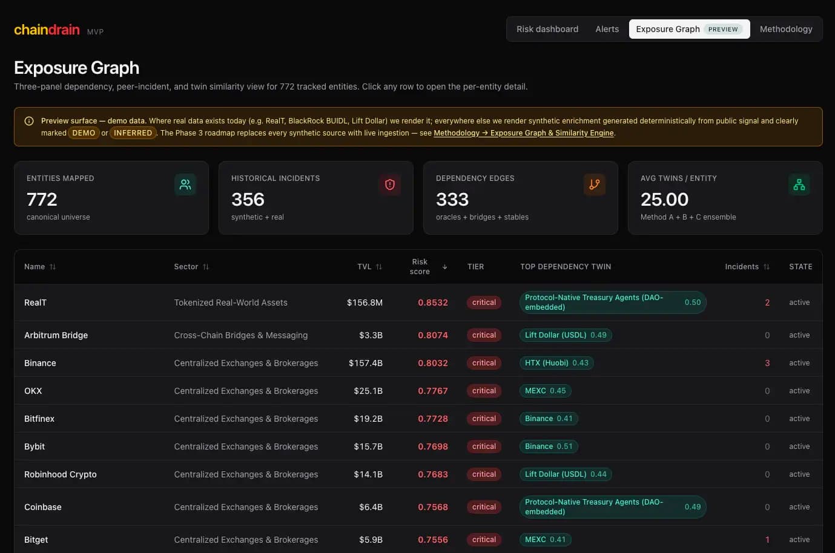This screenshot has width=835, height=553.
Task: Open the Binance entity name cell
Action: pos(40,363)
